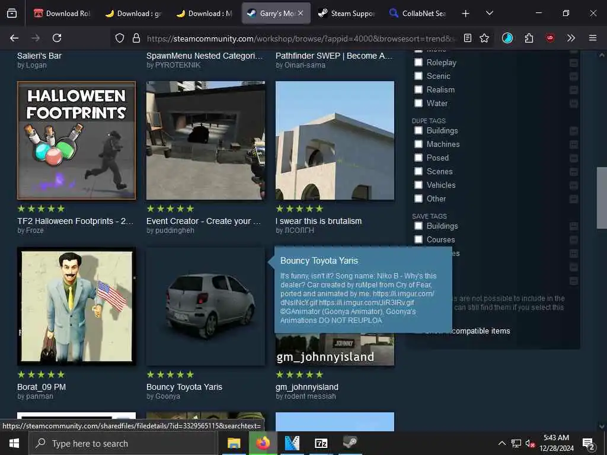Viewport: 607px width, 455px height.
Task: Open TF2 Halloween Footprints title link
Action: [x=75, y=222]
